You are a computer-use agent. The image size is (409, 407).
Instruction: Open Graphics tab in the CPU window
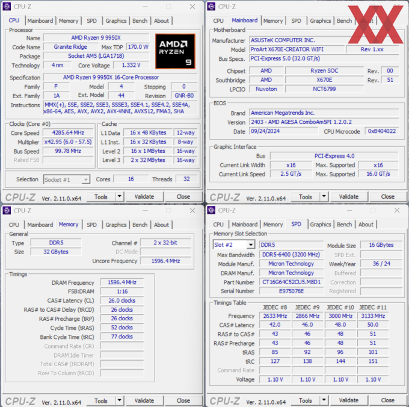click(x=116, y=21)
